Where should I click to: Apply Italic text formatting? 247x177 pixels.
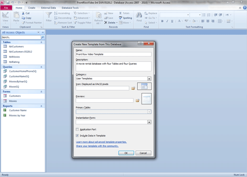click(167, 21)
